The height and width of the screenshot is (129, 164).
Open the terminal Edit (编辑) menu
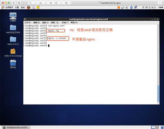(x=37, y=22)
